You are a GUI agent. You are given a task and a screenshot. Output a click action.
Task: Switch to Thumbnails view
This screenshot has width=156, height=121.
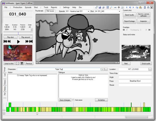coord(39,11)
